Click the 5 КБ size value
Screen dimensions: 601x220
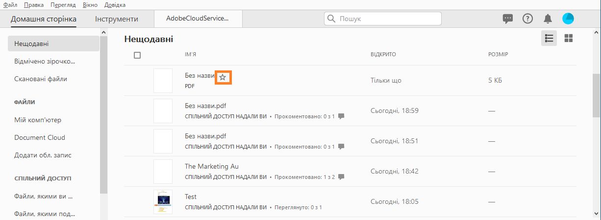495,81
